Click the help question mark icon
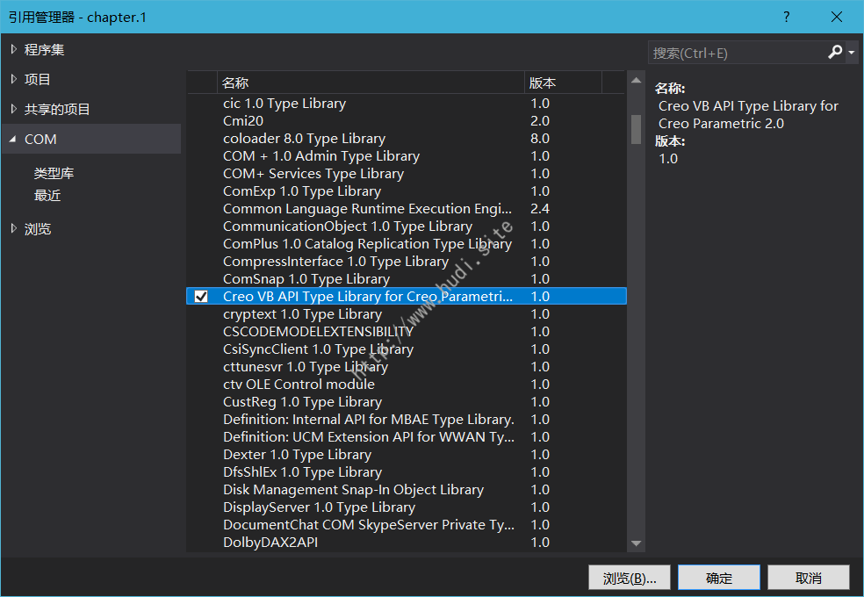The height and width of the screenshot is (597, 864). point(787,17)
